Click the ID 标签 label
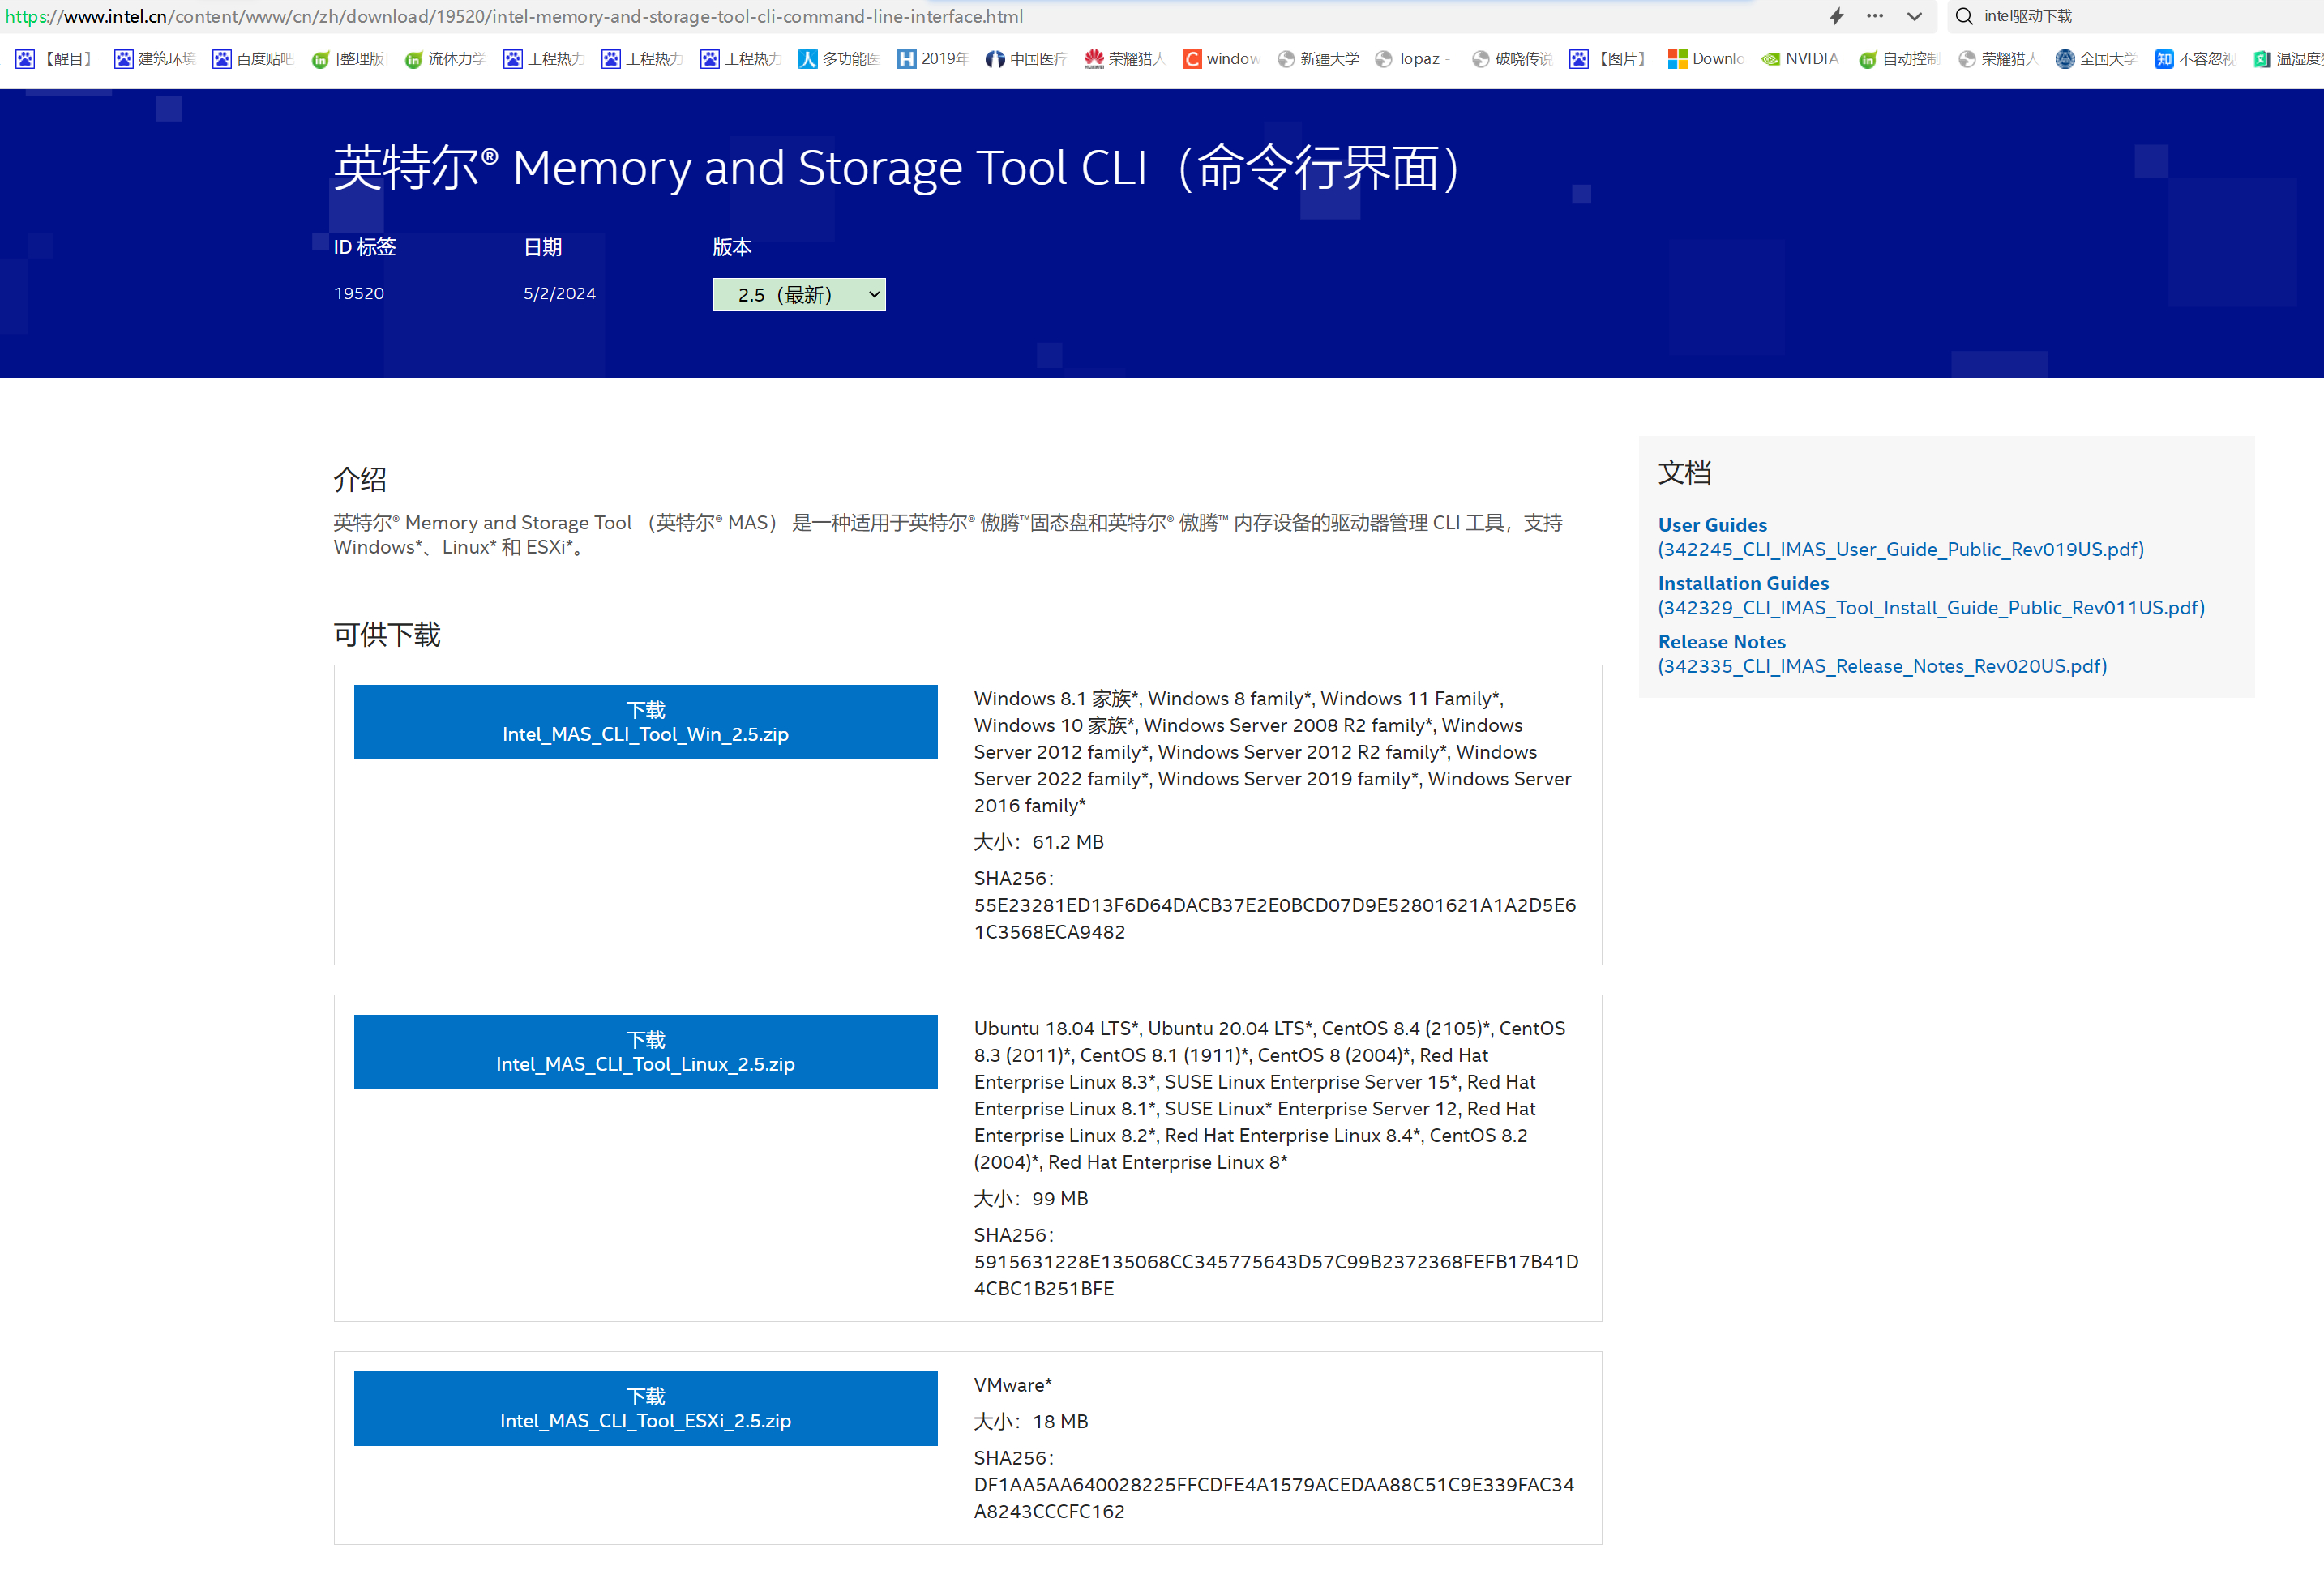Screen dimensions: 2324x1570 (x=364, y=247)
